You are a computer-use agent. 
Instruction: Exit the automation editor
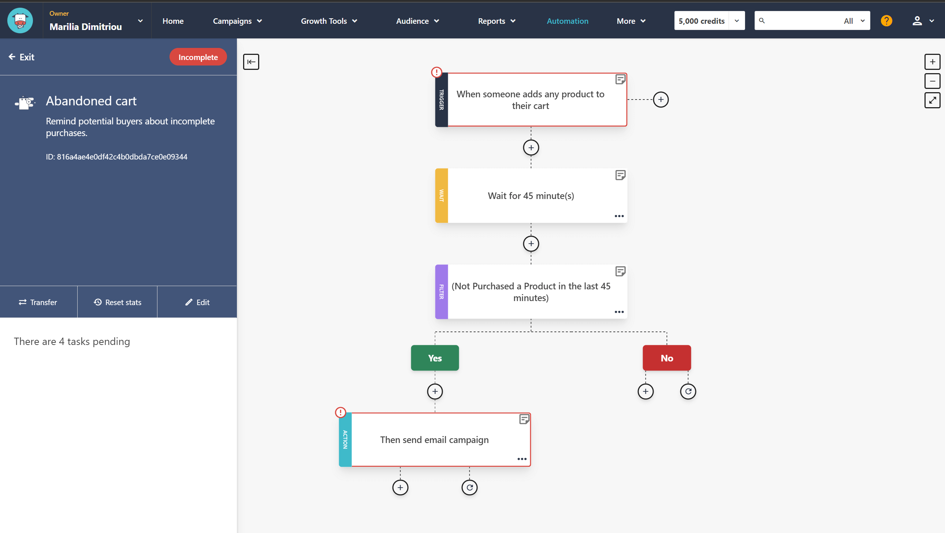pos(21,57)
